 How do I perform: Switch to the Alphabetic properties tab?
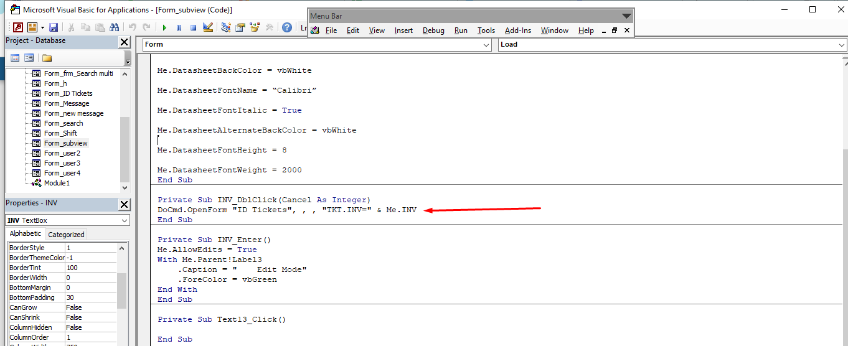pyautogui.click(x=26, y=233)
